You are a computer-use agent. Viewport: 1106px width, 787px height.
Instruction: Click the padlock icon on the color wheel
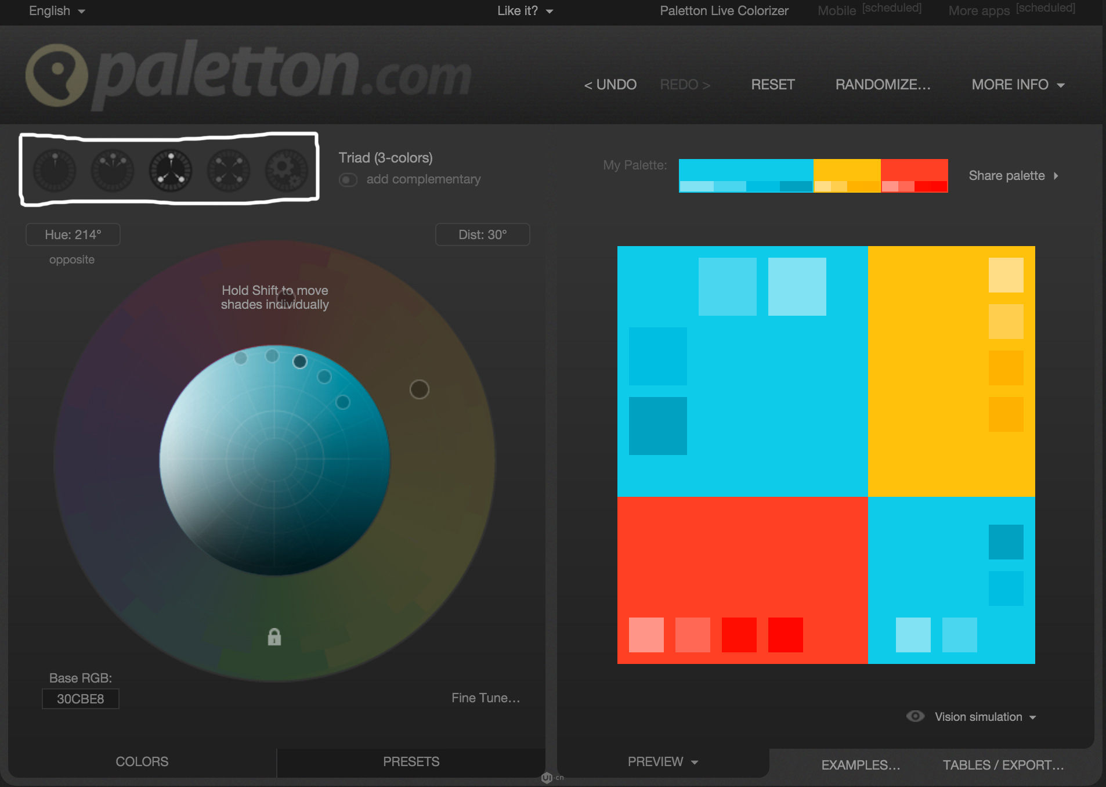tap(274, 637)
